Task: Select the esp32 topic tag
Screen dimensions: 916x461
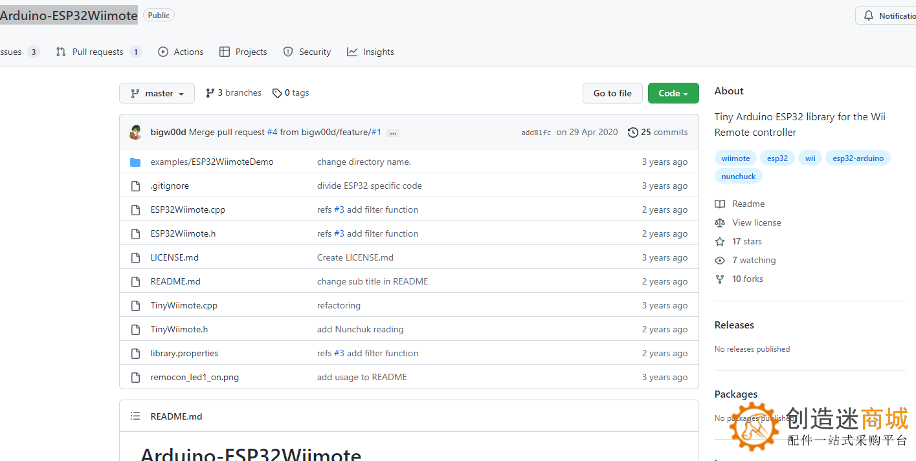Action: (x=777, y=158)
